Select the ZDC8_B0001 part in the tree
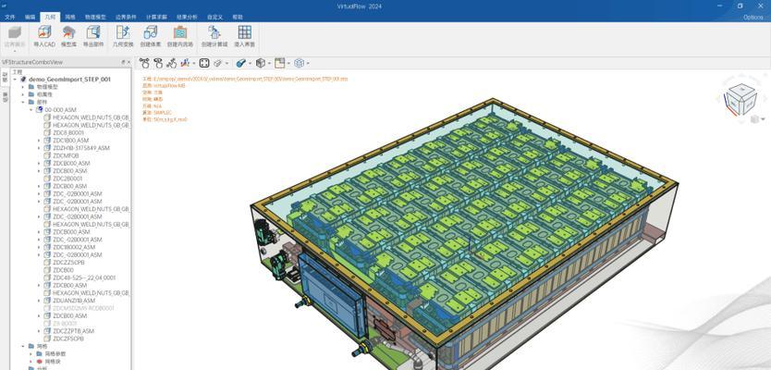Screen dimensions: 771x370 [68, 133]
